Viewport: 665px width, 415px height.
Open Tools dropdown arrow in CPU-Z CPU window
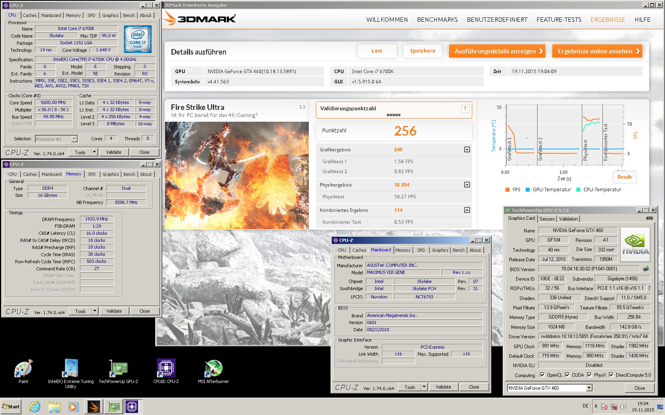(x=94, y=152)
